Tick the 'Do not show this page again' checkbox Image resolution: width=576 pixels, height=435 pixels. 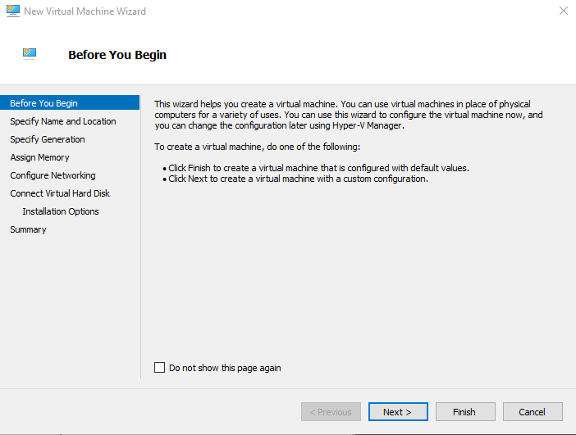tap(160, 368)
